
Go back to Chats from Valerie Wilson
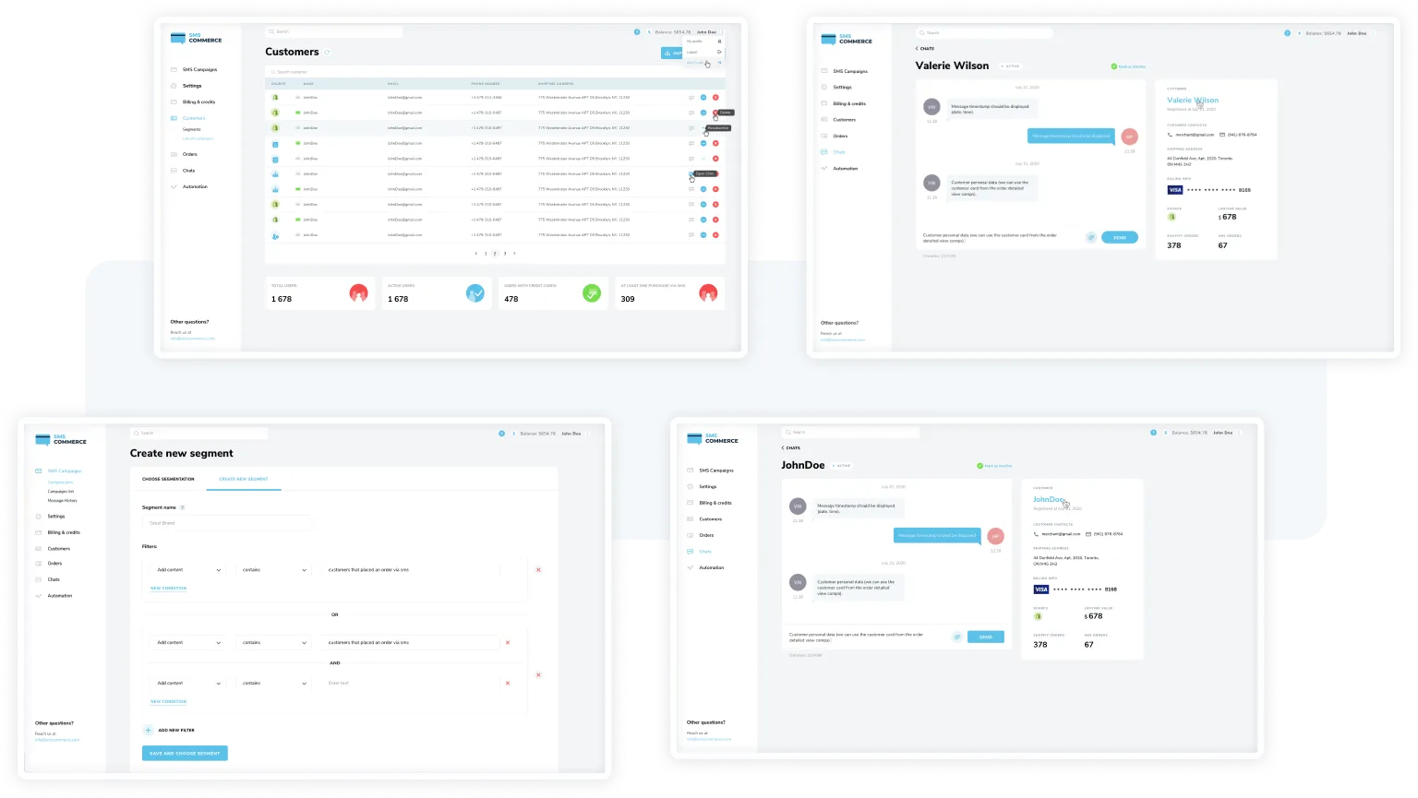pyautogui.click(x=925, y=49)
